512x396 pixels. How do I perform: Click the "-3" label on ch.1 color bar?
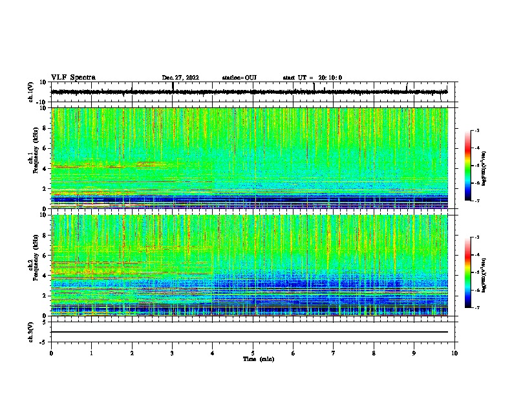click(x=476, y=130)
